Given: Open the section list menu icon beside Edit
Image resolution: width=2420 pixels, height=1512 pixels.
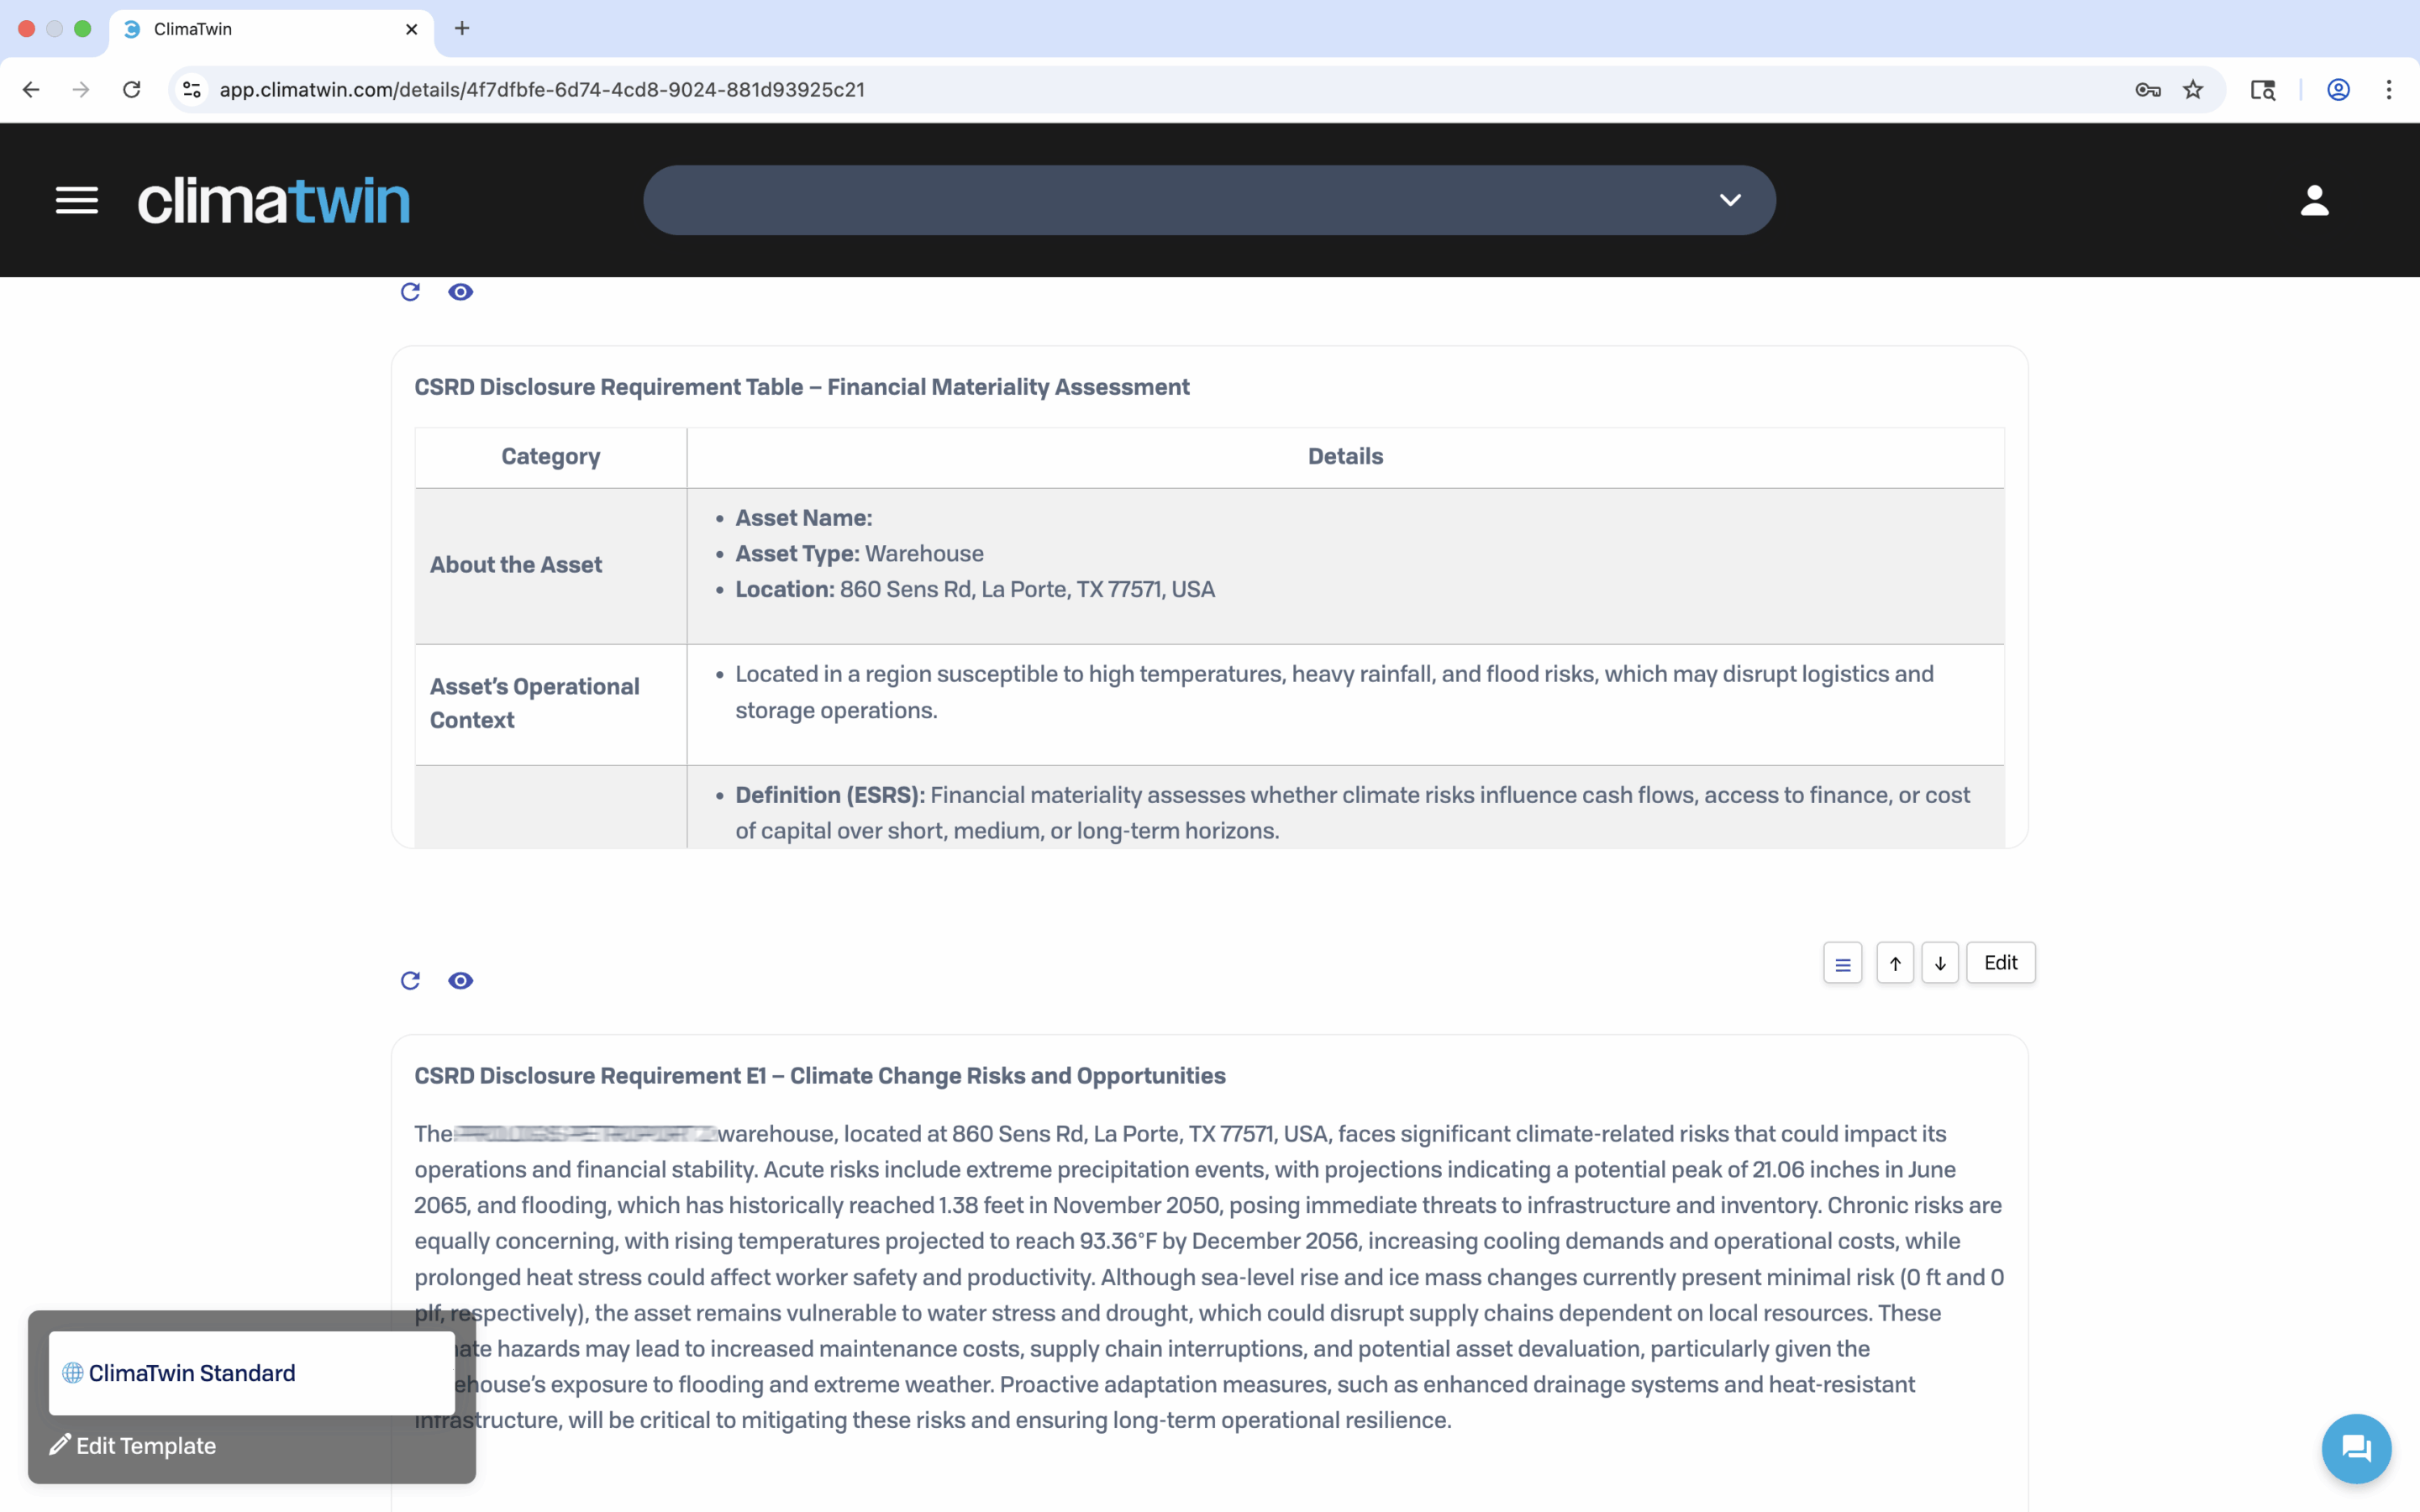Looking at the screenshot, I should [x=1842, y=963].
